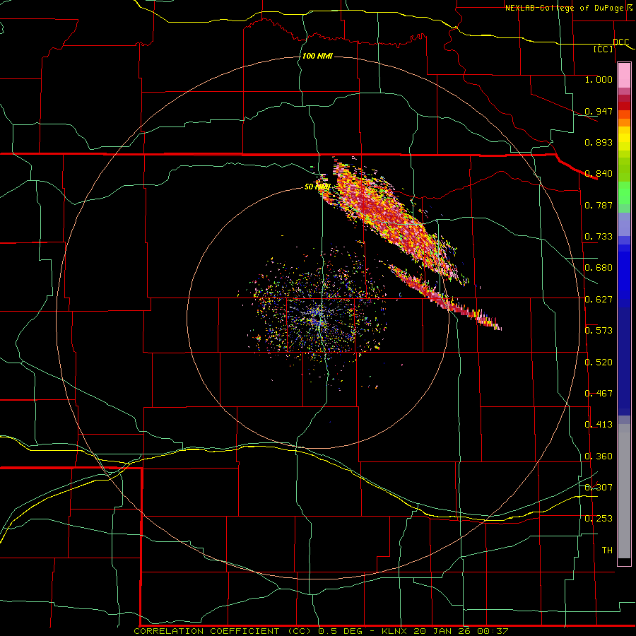This screenshot has height=636, width=636.
Task: Select the 0.253 scale value
Action: (599, 519)
